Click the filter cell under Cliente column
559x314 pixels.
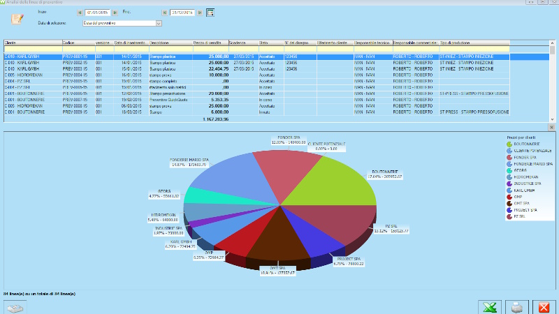coord(33,49)
